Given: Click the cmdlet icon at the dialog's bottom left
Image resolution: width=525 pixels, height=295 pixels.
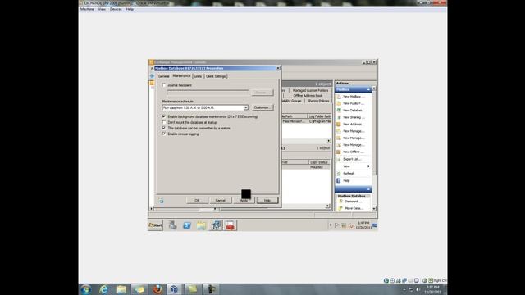Looking at the screenshot, I should click(161, 200).
